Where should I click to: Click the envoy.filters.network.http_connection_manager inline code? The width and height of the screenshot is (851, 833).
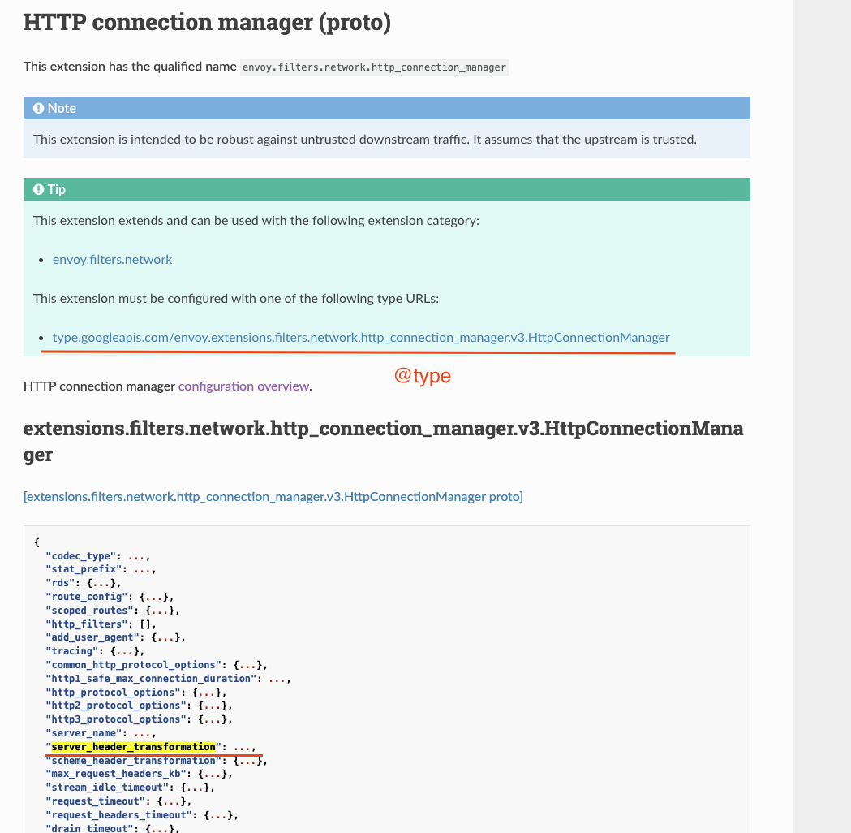pos(374,67)
